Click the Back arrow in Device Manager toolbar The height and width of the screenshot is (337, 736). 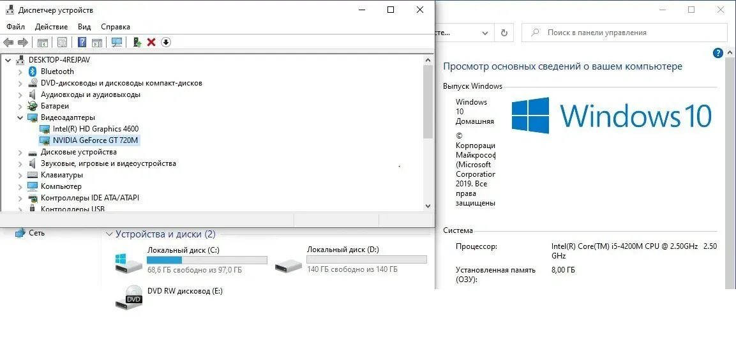pyautogui.click(x=8, y=42)
